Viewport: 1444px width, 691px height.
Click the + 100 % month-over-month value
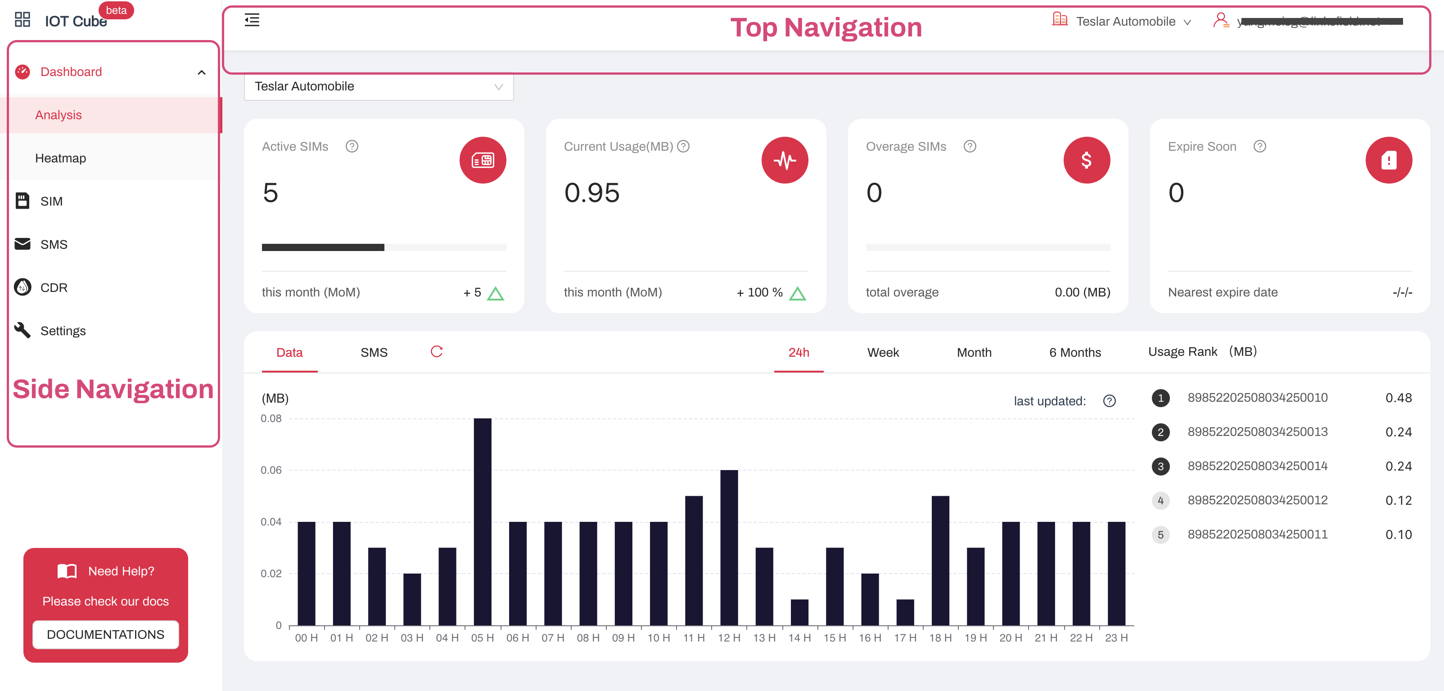(759, 292)
